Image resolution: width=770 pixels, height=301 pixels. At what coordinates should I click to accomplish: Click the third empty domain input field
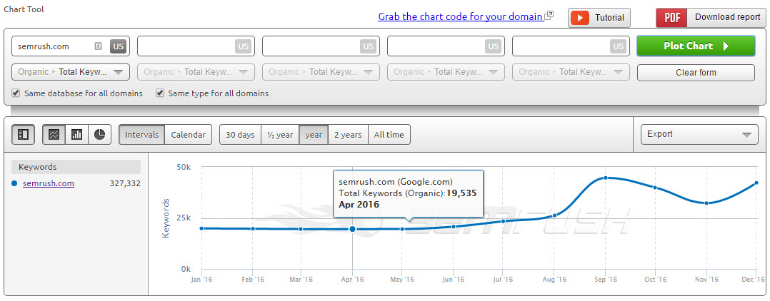[x=321, y=46]
